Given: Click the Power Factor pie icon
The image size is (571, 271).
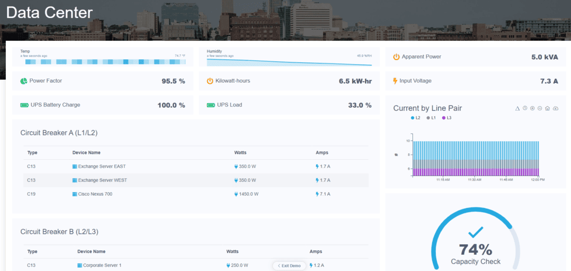Looking at the screenshot, I should coord(24,81).
